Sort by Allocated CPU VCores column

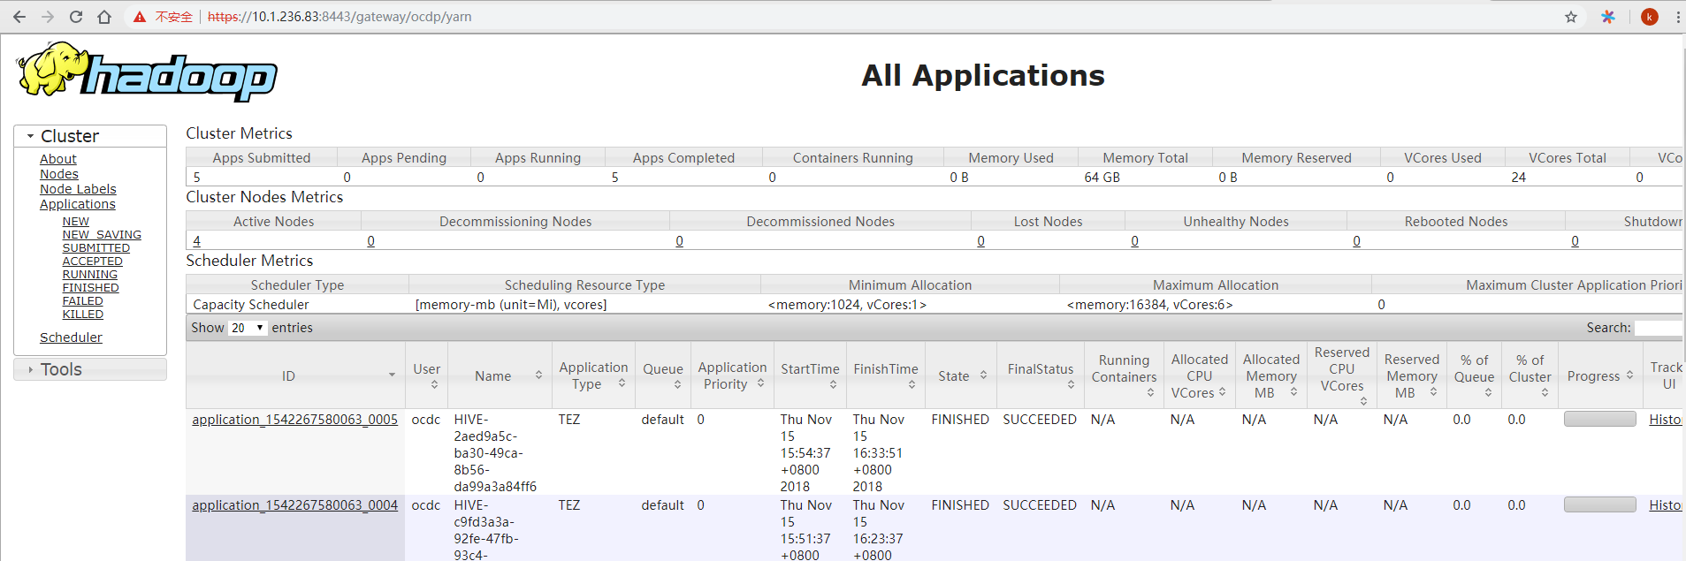click(1222, 392)
